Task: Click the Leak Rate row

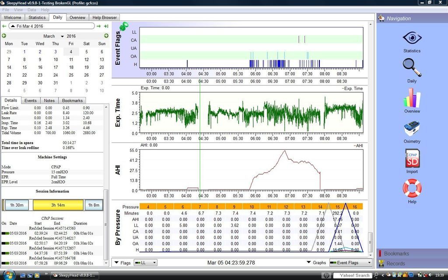Action: click(x=52, y=113)
